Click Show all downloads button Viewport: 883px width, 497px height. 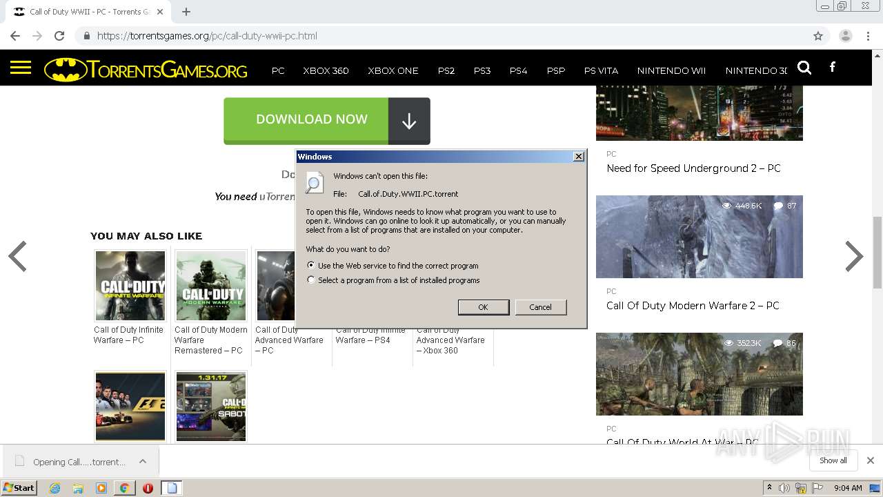coord(833,460)
